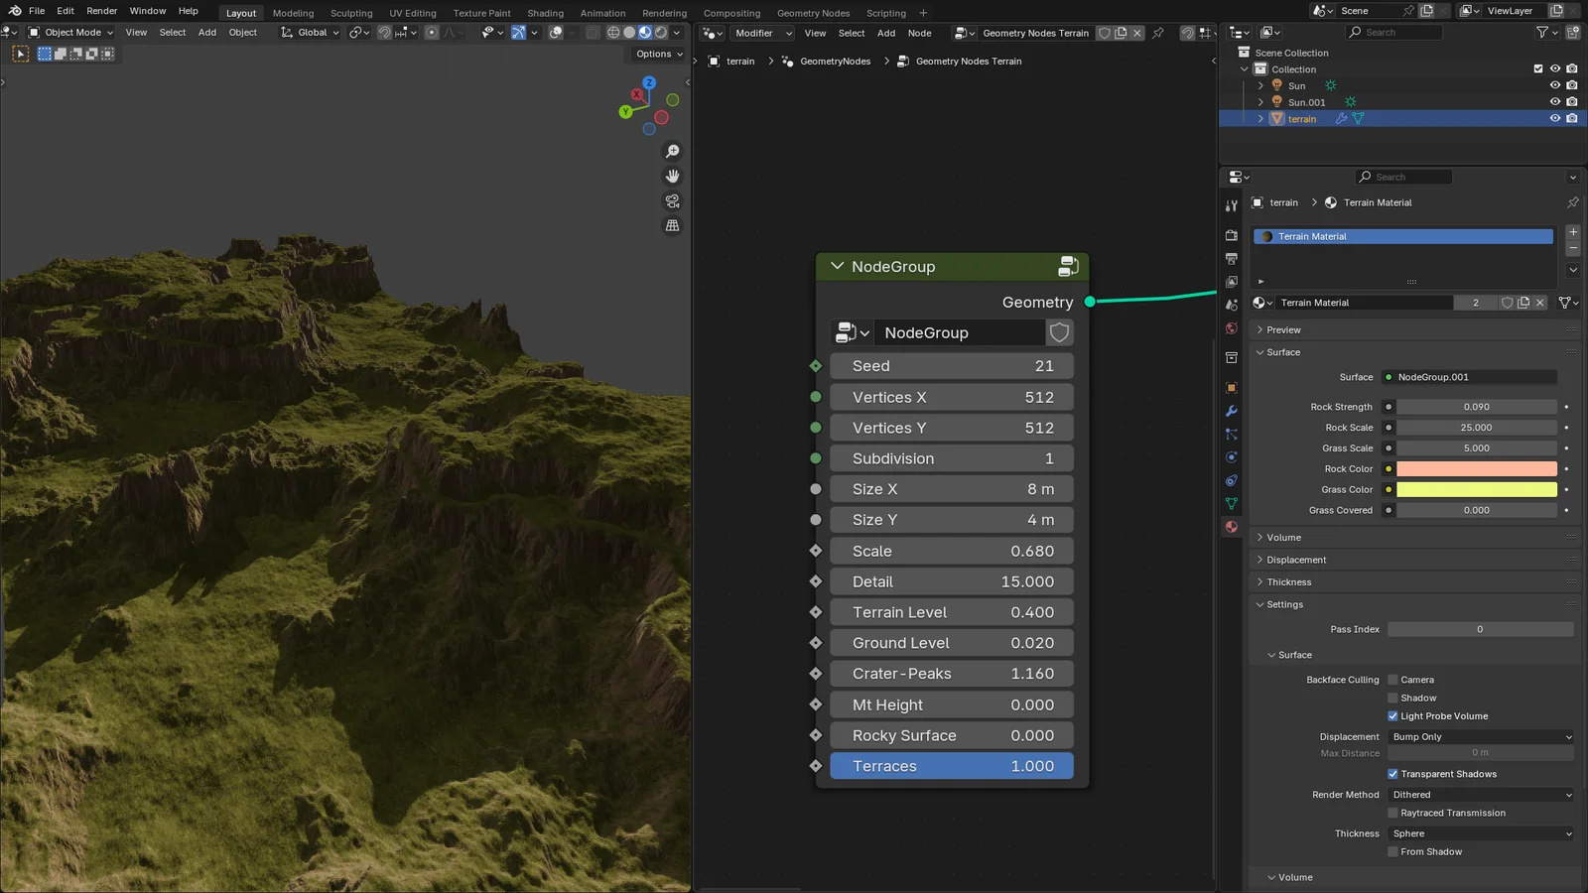1588x893 pixels.
Task: Hide the terrain object in the Outliner
Action: pyautogui.click(x=1554, y=118)
